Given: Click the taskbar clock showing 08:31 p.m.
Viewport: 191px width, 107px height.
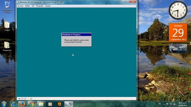Looking at the screenshot, I should click(183, 104).
